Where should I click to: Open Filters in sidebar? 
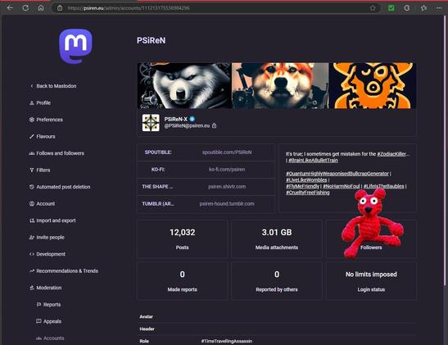point(40,170)
